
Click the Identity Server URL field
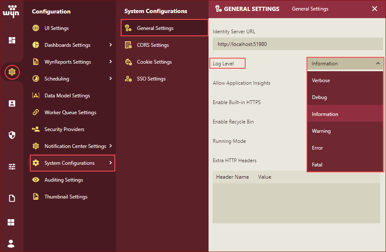pos(297,43)
